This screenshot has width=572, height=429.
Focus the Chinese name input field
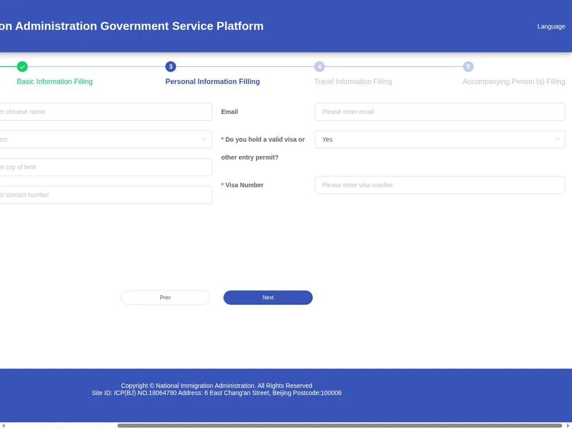point(105,112)
